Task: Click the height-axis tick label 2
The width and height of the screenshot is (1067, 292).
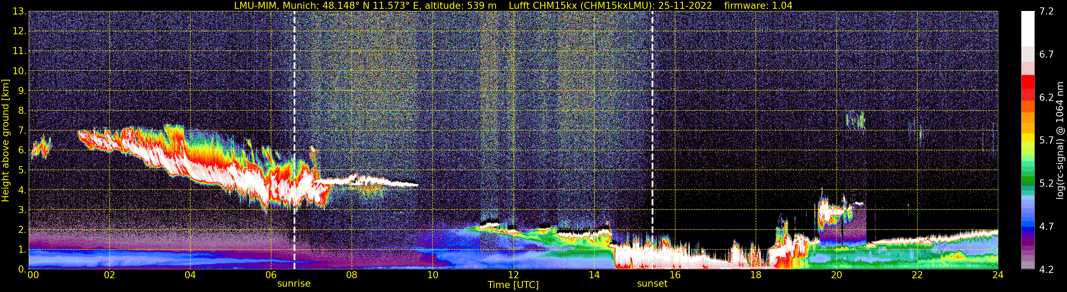Action: [x=22, y=230]
